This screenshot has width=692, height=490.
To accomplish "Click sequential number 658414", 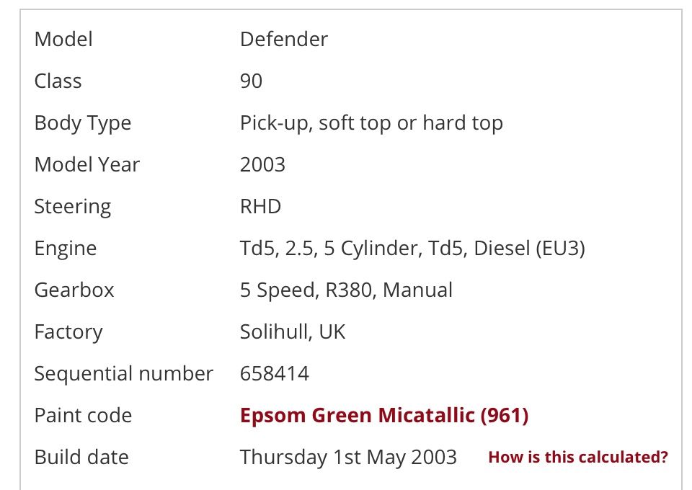I will click(275, 374).
